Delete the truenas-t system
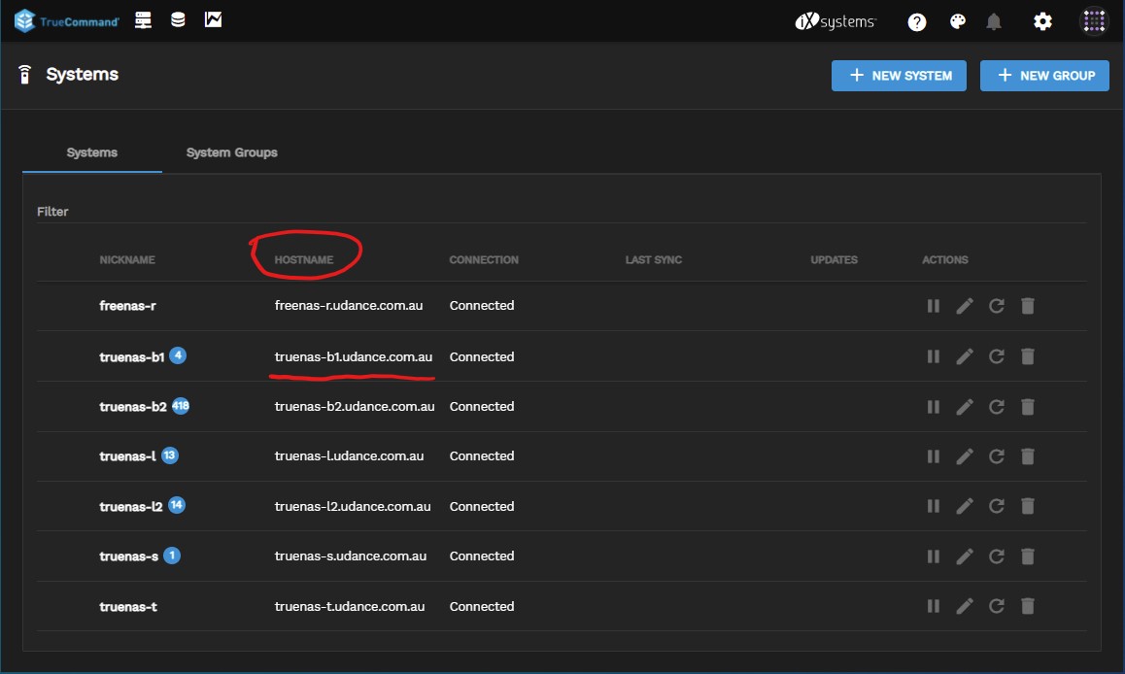This screenshot has width=1125, height=674. pyautogui.click(x=1028, y=607)
